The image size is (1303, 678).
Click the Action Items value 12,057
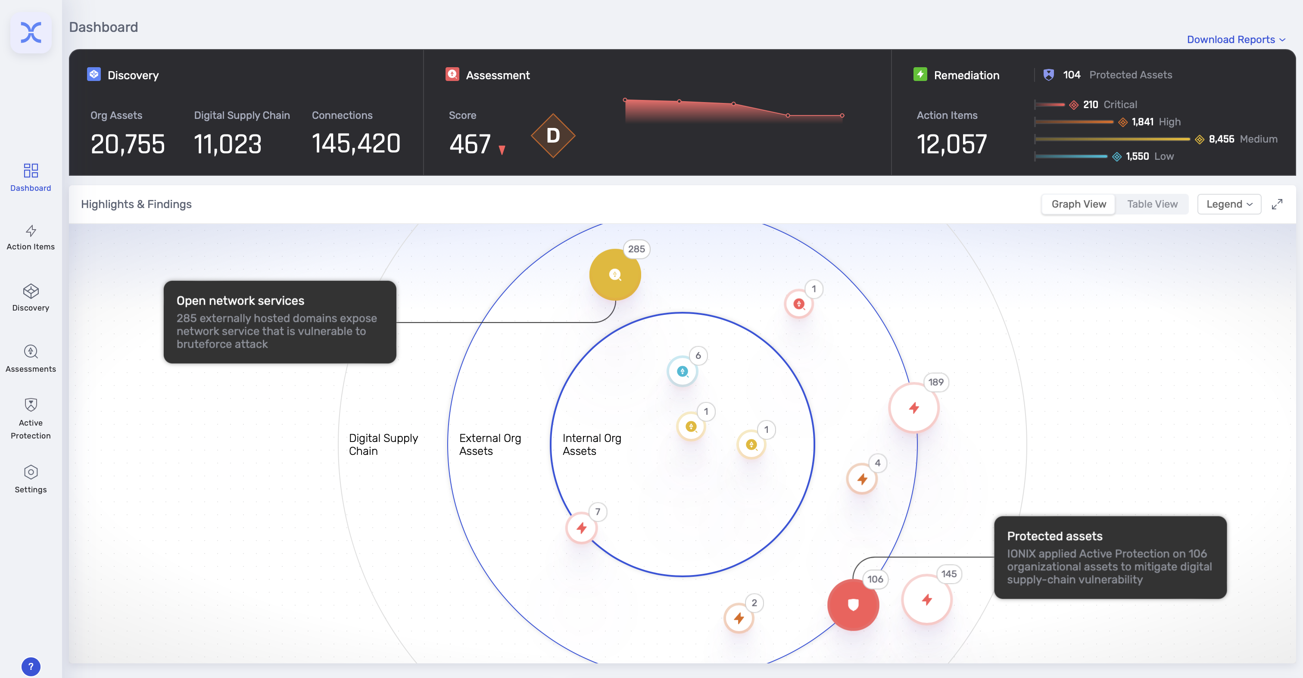coord(951,144)
